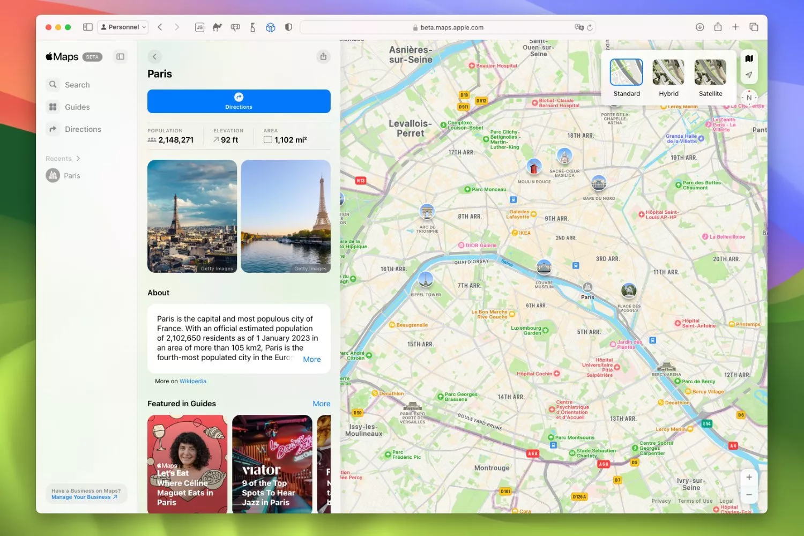Zoom out the map with minus
Viewport: 804px width, 536px height.
coord(749,494)
